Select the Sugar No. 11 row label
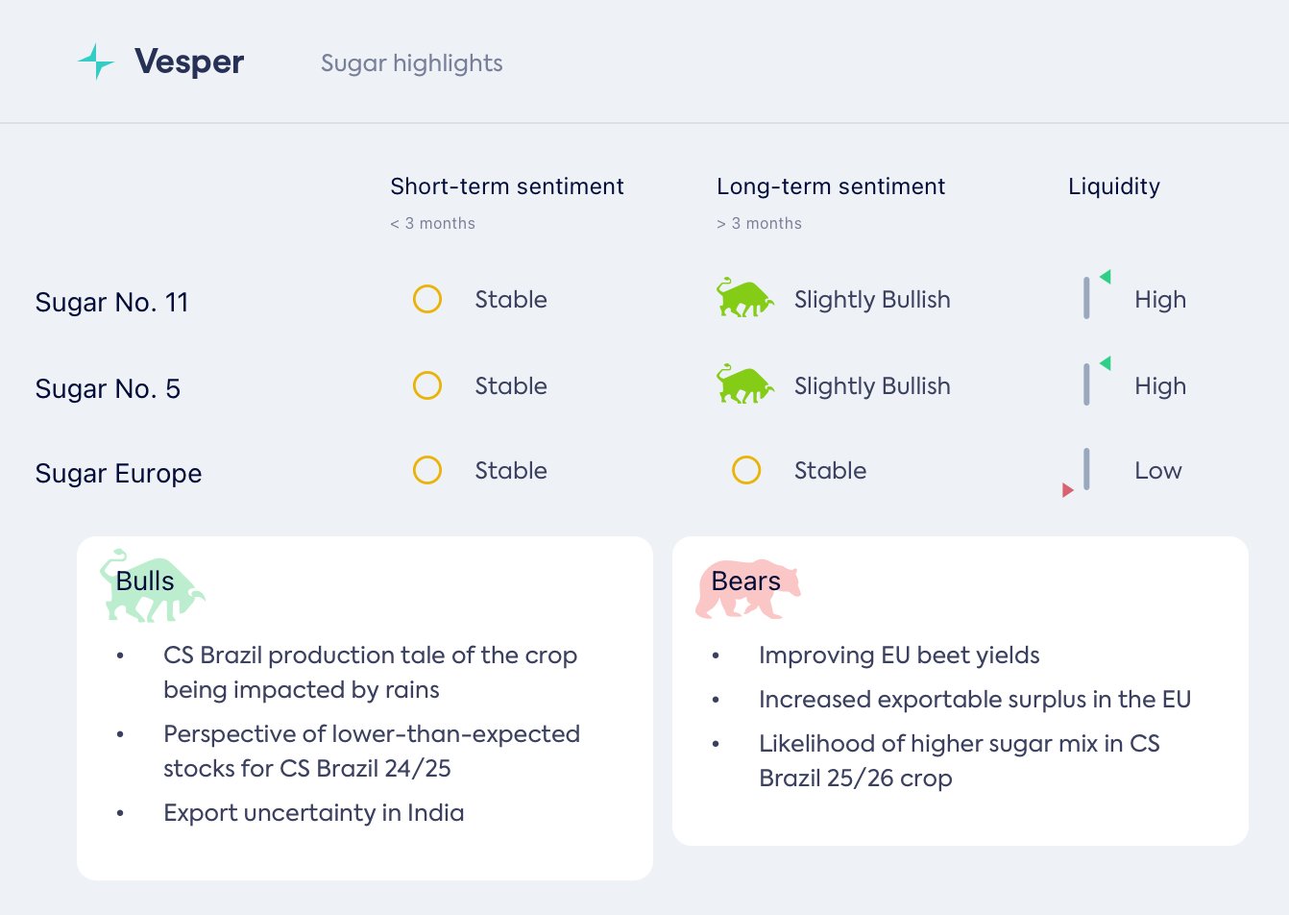The height and width of the screenshot is (915, 1289). pyautogui.click(x=111, y=302)
